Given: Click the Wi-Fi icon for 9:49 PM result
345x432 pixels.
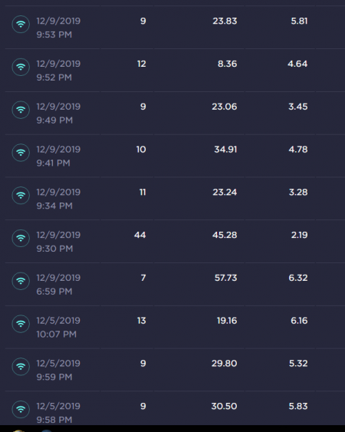Looking at the screenshot, I should click(21, 110).
